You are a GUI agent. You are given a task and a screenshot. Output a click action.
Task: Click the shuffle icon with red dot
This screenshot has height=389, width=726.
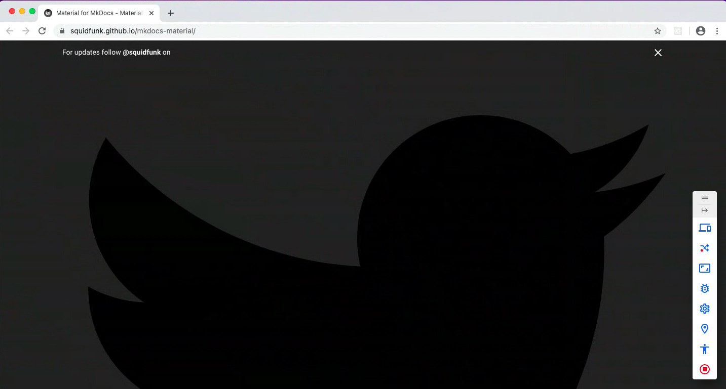[705, 248]
